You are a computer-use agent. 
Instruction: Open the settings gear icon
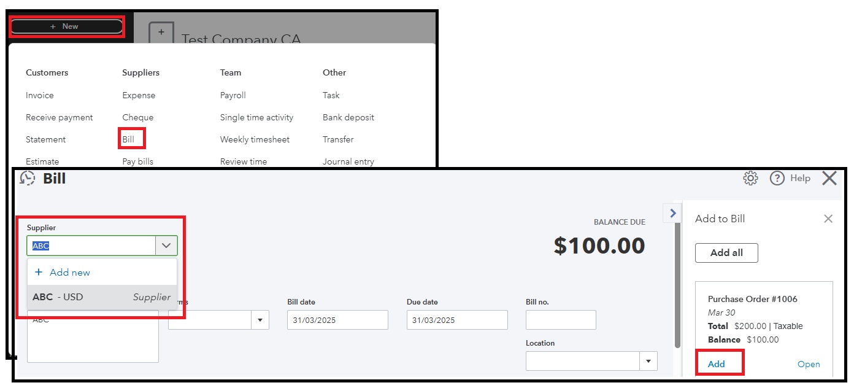point(750,179)
